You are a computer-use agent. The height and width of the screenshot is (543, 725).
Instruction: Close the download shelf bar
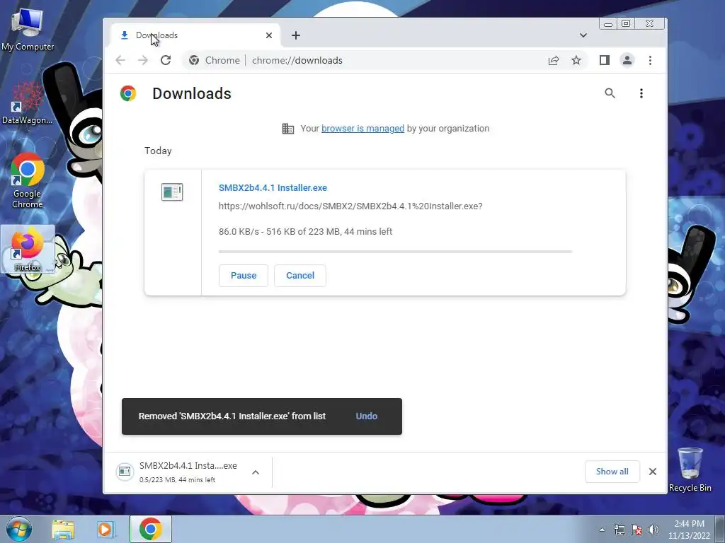point(652,472)
